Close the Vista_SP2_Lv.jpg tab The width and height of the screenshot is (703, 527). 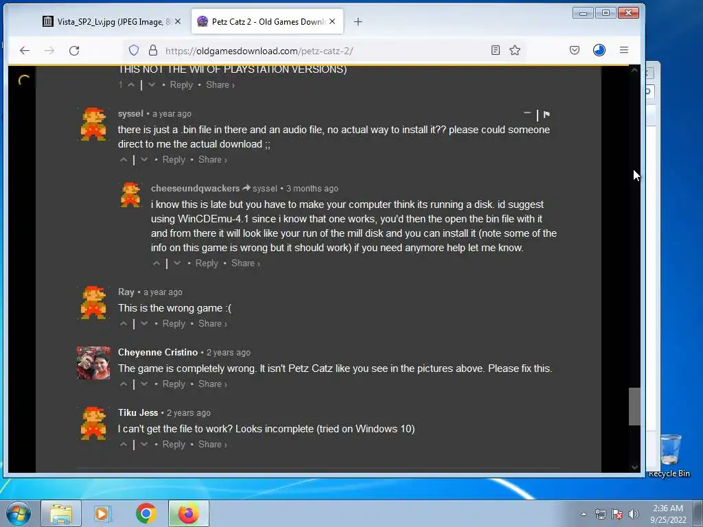(178, 21)
